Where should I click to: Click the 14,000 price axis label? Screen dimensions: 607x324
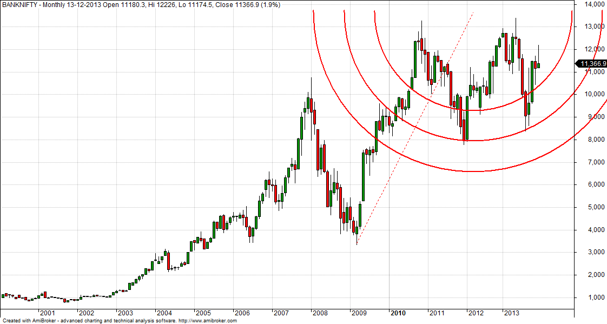point(592,4)
